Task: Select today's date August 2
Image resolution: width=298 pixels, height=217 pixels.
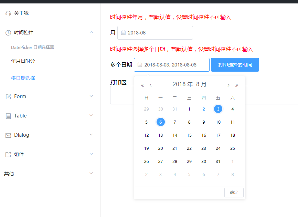Action: [x=204, y=109]
